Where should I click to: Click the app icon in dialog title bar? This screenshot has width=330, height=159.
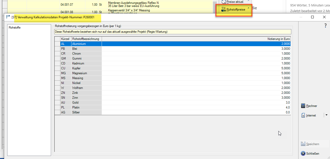(x=8, y=17)
